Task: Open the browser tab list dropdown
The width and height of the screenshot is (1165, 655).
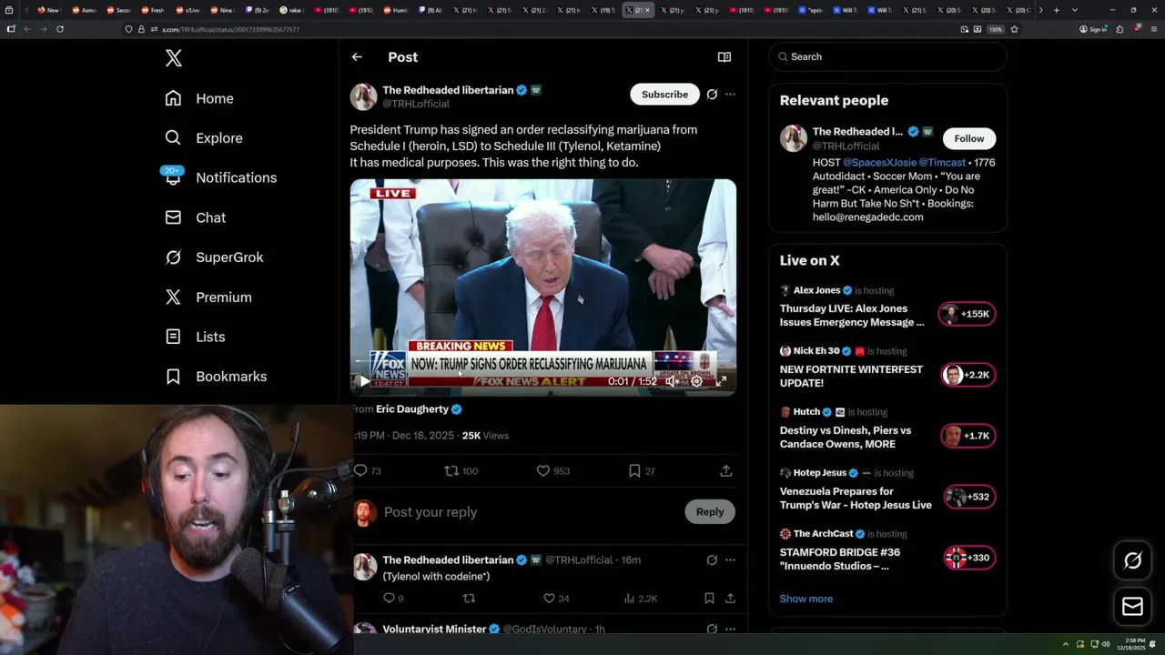Action: point(1075,10)
